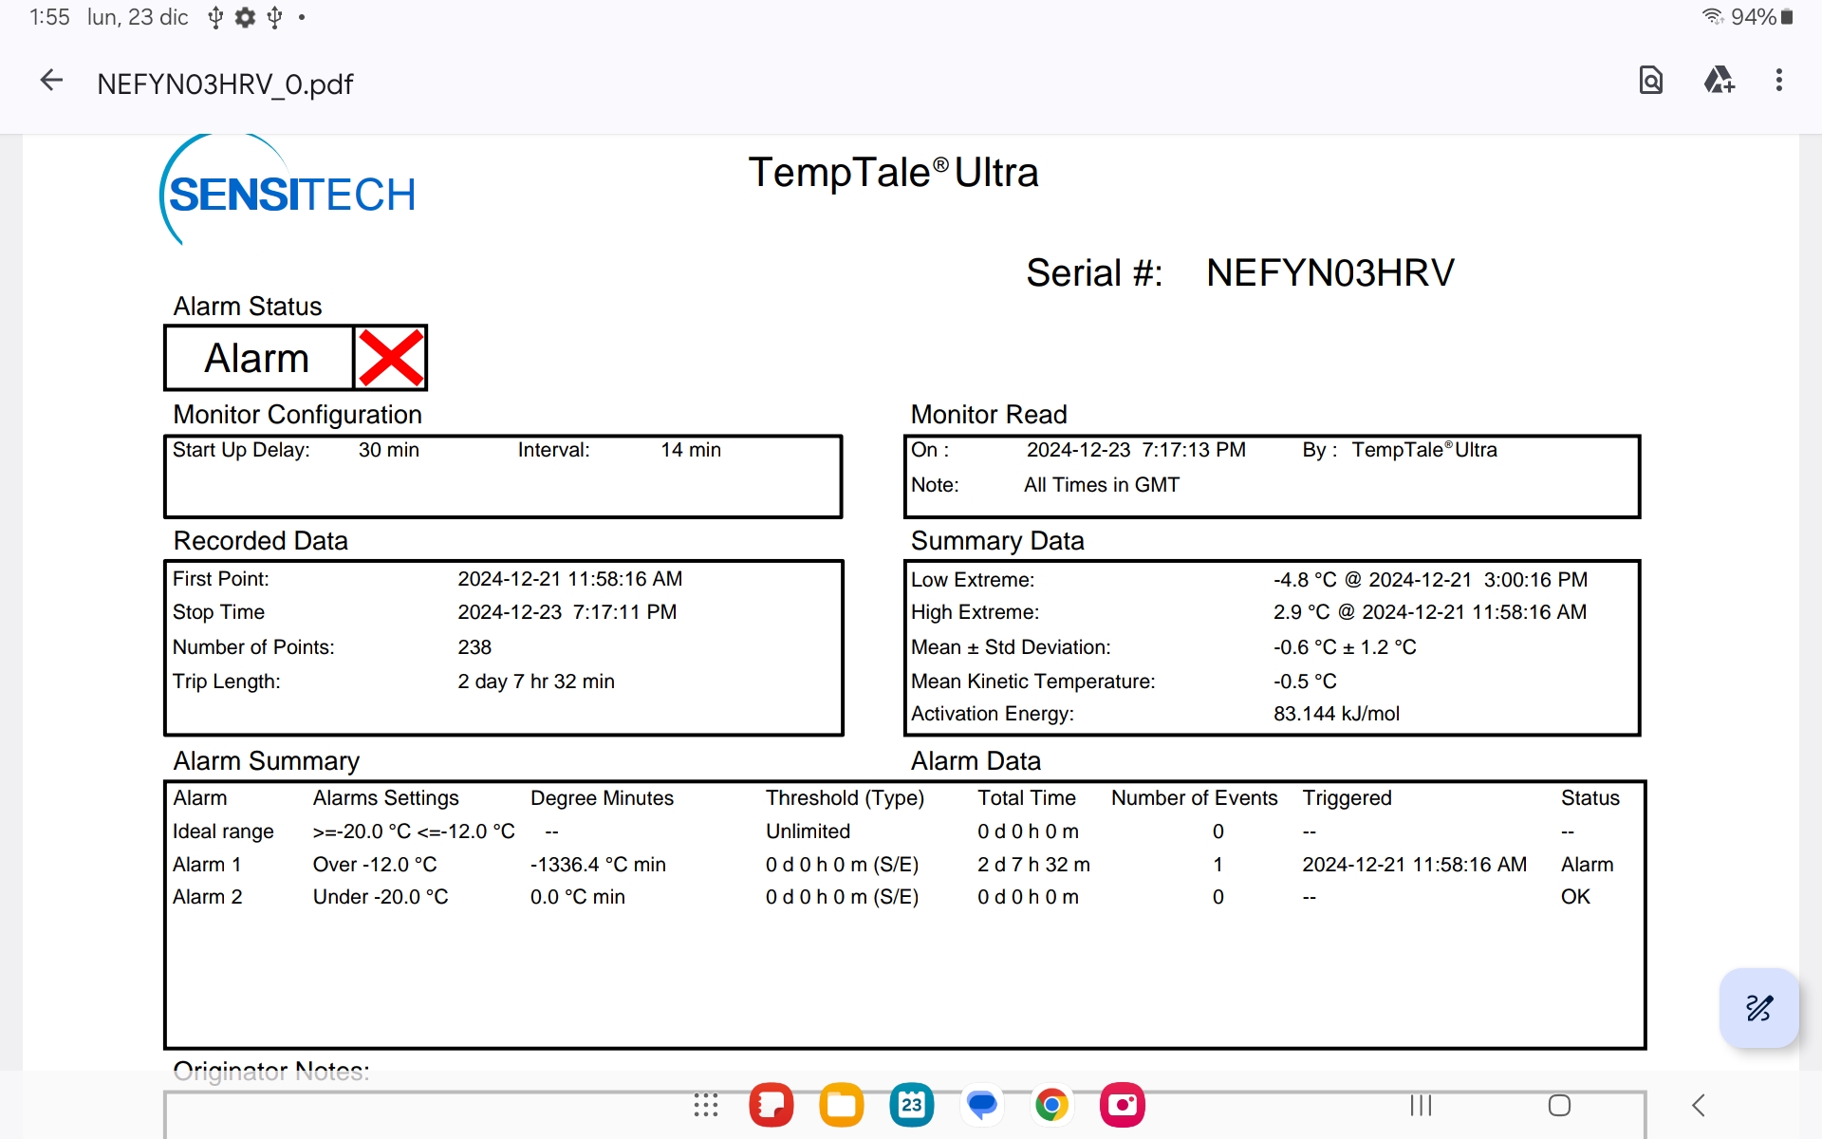Tap the home navigation button
The width and height of the screenshot is (1822, 1139).
1559,1105
